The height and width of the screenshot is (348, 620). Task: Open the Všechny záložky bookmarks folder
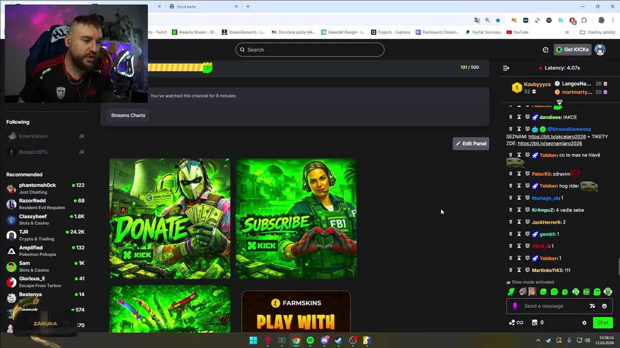point(597,32)
